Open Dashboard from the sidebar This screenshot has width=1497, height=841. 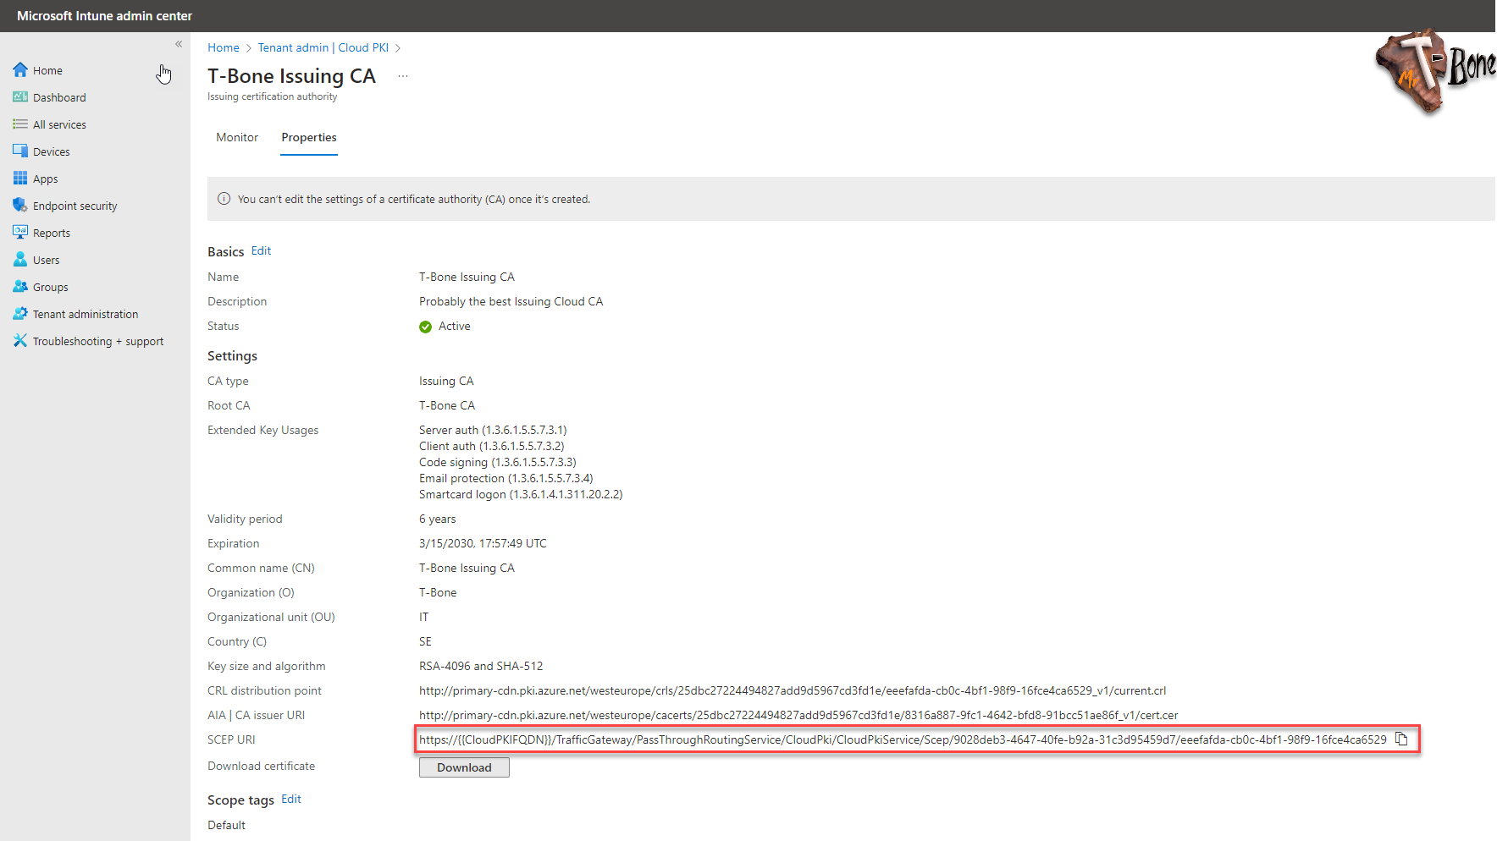pyautogui.click(x=58, y=96)
